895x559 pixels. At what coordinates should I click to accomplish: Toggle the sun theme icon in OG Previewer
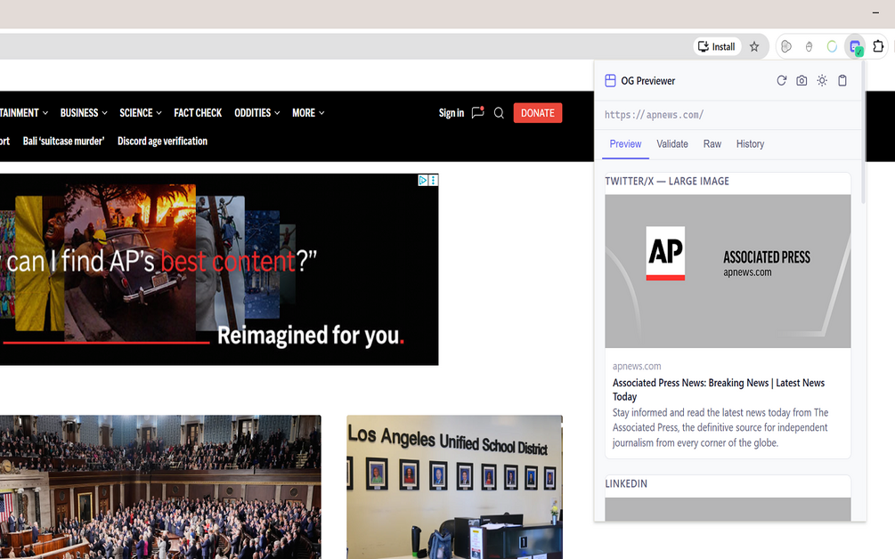822,80
